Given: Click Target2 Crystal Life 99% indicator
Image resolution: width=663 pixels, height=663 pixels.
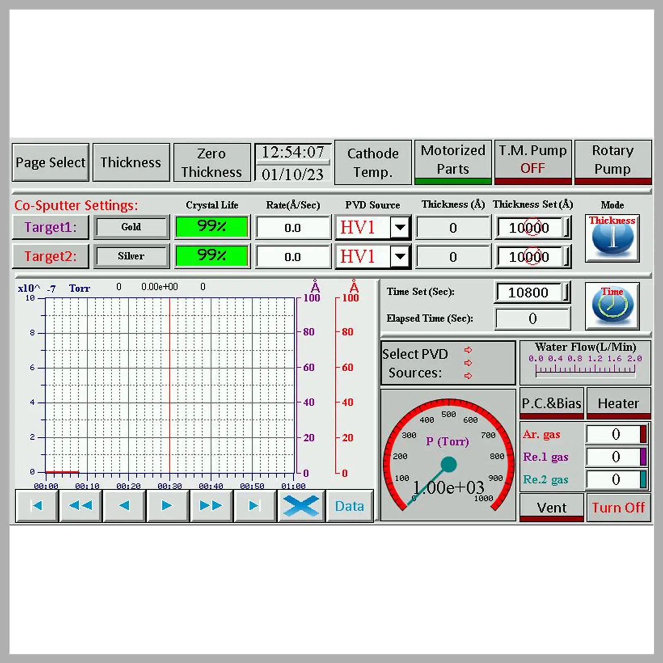Looking at the screenshot, I should tap(212, 256).
